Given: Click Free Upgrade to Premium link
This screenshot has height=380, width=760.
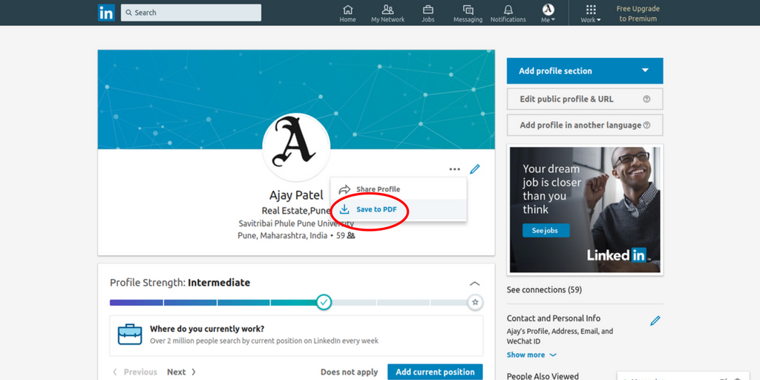Looking at the screenshot, I should [638, 13].
